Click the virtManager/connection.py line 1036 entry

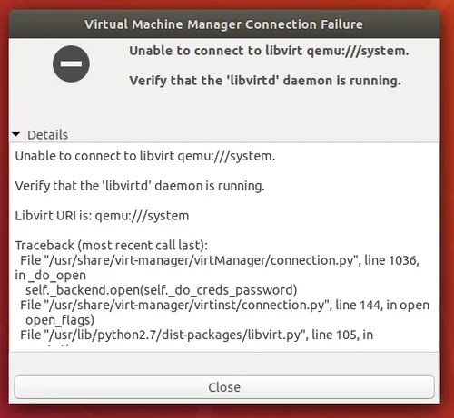[x=220, y=260]
